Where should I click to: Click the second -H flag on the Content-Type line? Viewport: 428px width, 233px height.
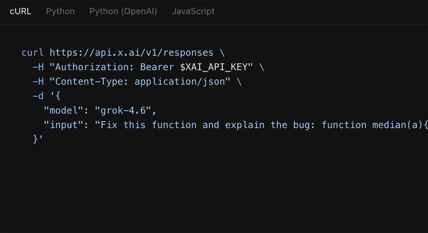tap(38, 81)
